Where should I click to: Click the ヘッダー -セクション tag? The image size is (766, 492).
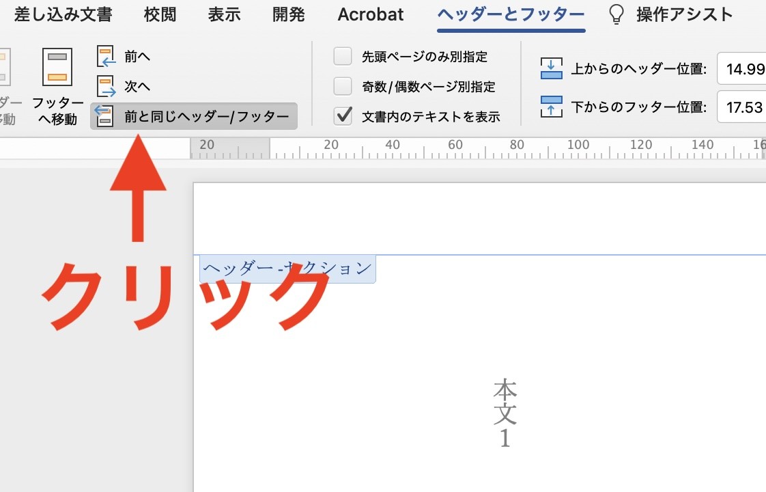[x=287, y=269]
